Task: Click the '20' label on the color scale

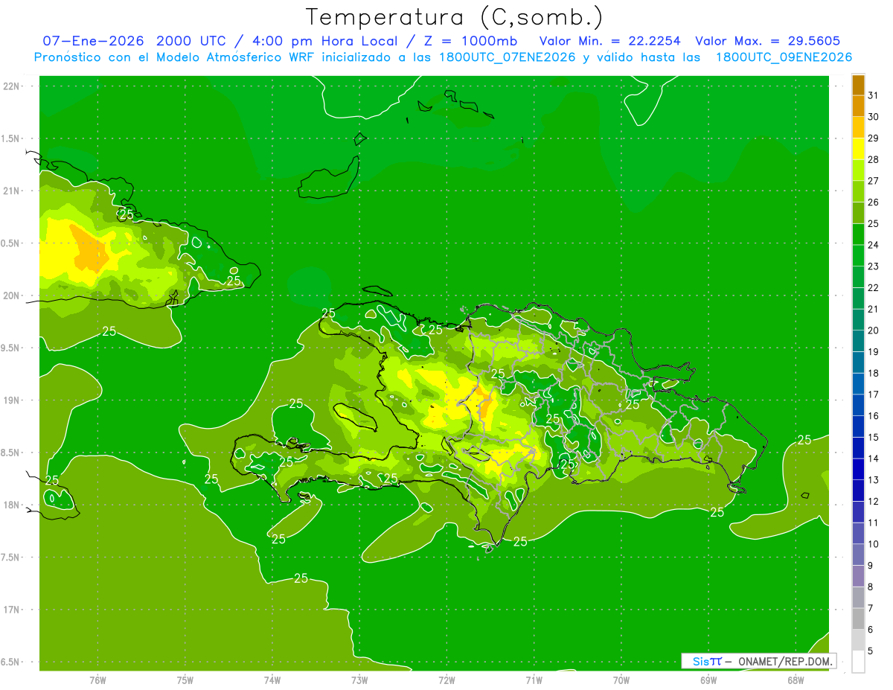Action: tap(873, 330)
